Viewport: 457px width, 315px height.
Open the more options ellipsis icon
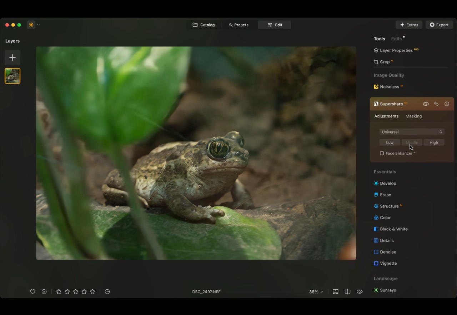coord(107,291)
